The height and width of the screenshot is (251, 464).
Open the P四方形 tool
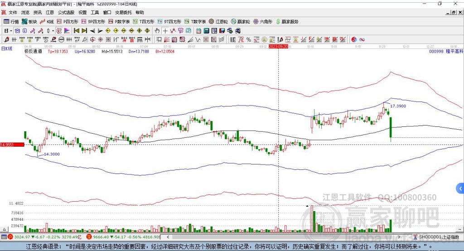[x=68, y=22]
